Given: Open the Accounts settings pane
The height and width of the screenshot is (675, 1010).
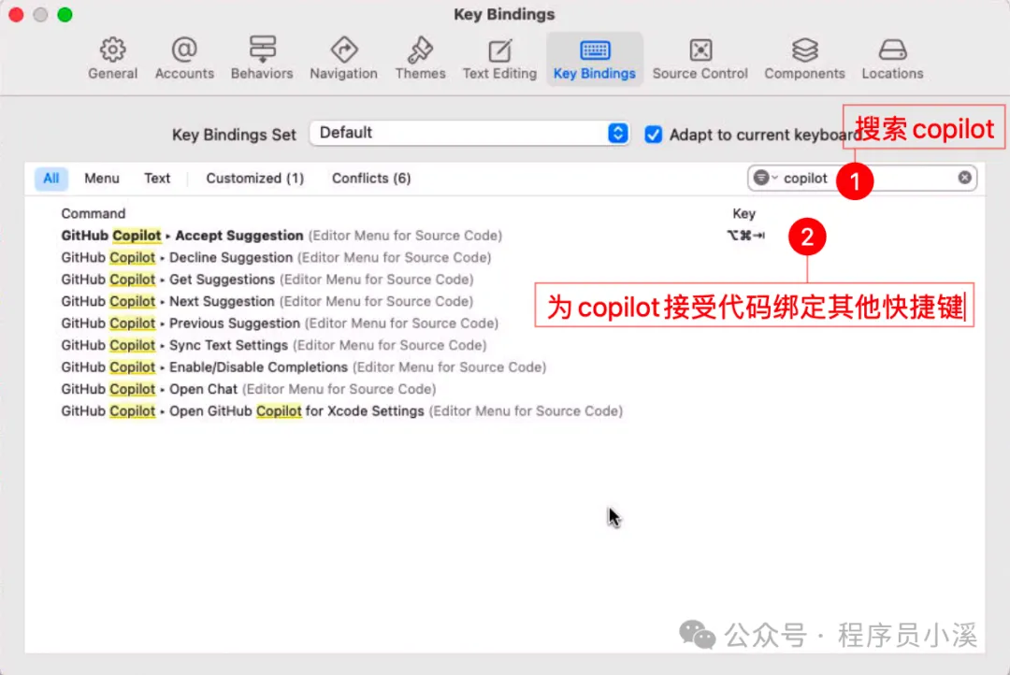Looking at the screenshot, I should (184, 58).
